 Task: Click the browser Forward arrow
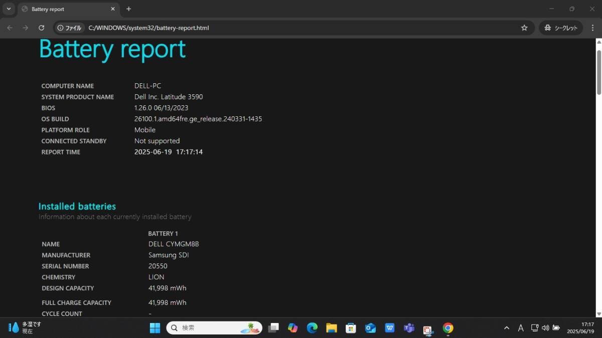point(26,28)
